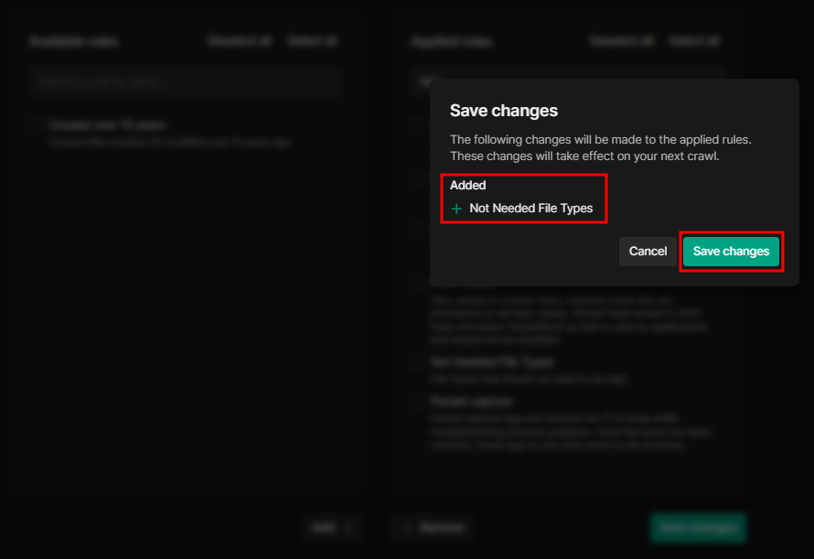The width and height of the screenshot is (814, 559).
Task: Click the Added section label
Action: pos(467,185)
